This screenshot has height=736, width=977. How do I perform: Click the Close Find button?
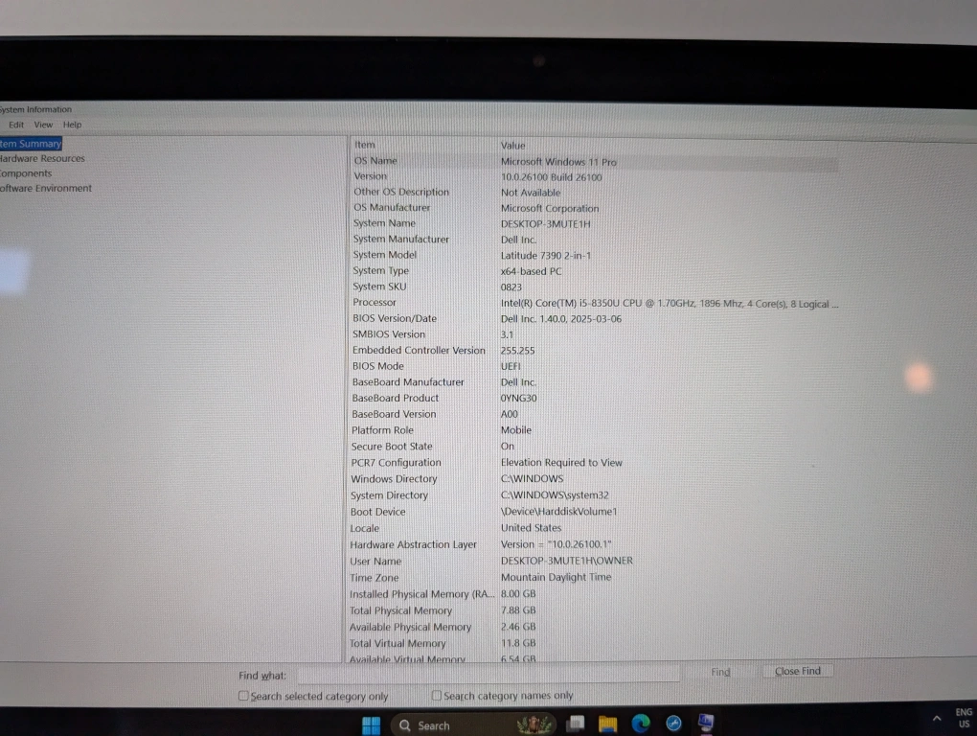pos(798,671)
